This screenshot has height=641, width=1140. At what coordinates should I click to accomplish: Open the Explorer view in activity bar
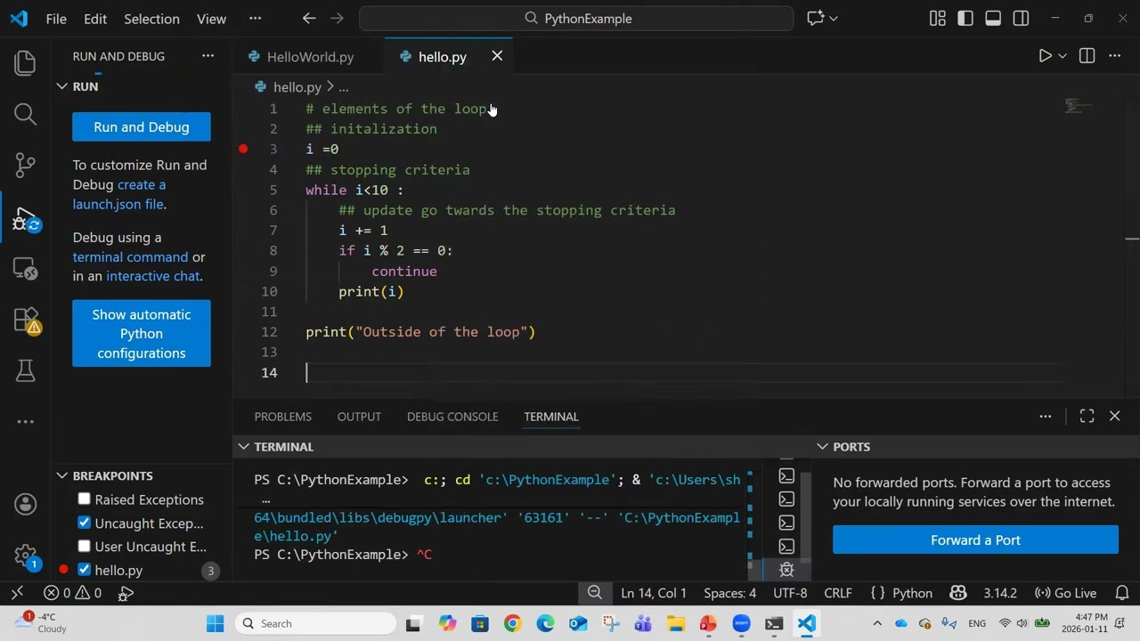pos(25,62)
